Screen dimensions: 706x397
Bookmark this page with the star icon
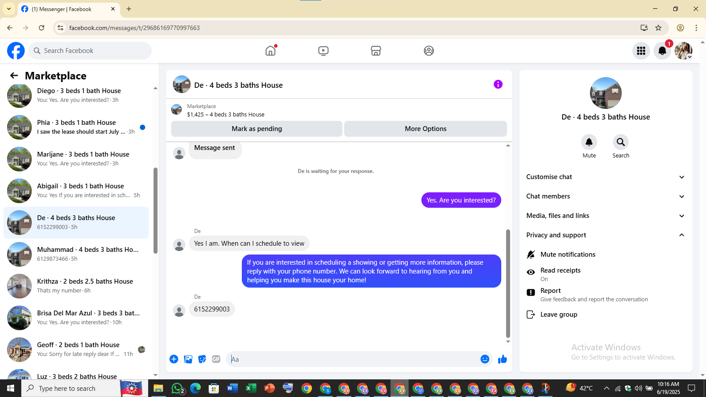tap(658, 28)
